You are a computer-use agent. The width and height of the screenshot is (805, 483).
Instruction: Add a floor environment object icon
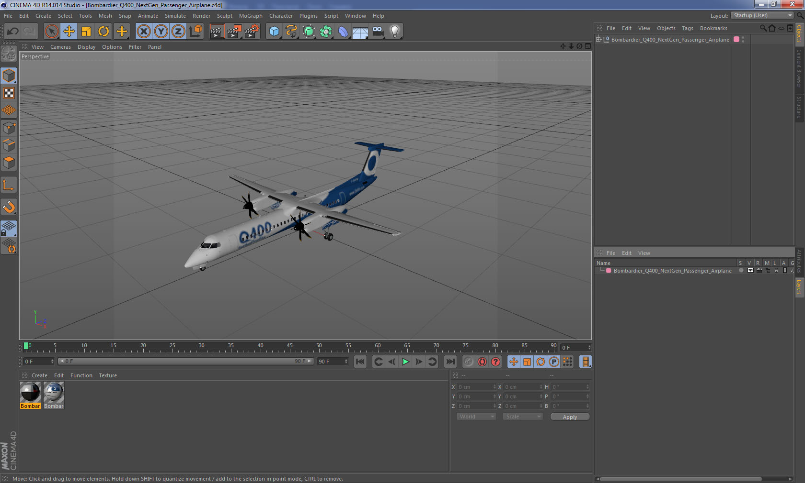click(360, 32)
